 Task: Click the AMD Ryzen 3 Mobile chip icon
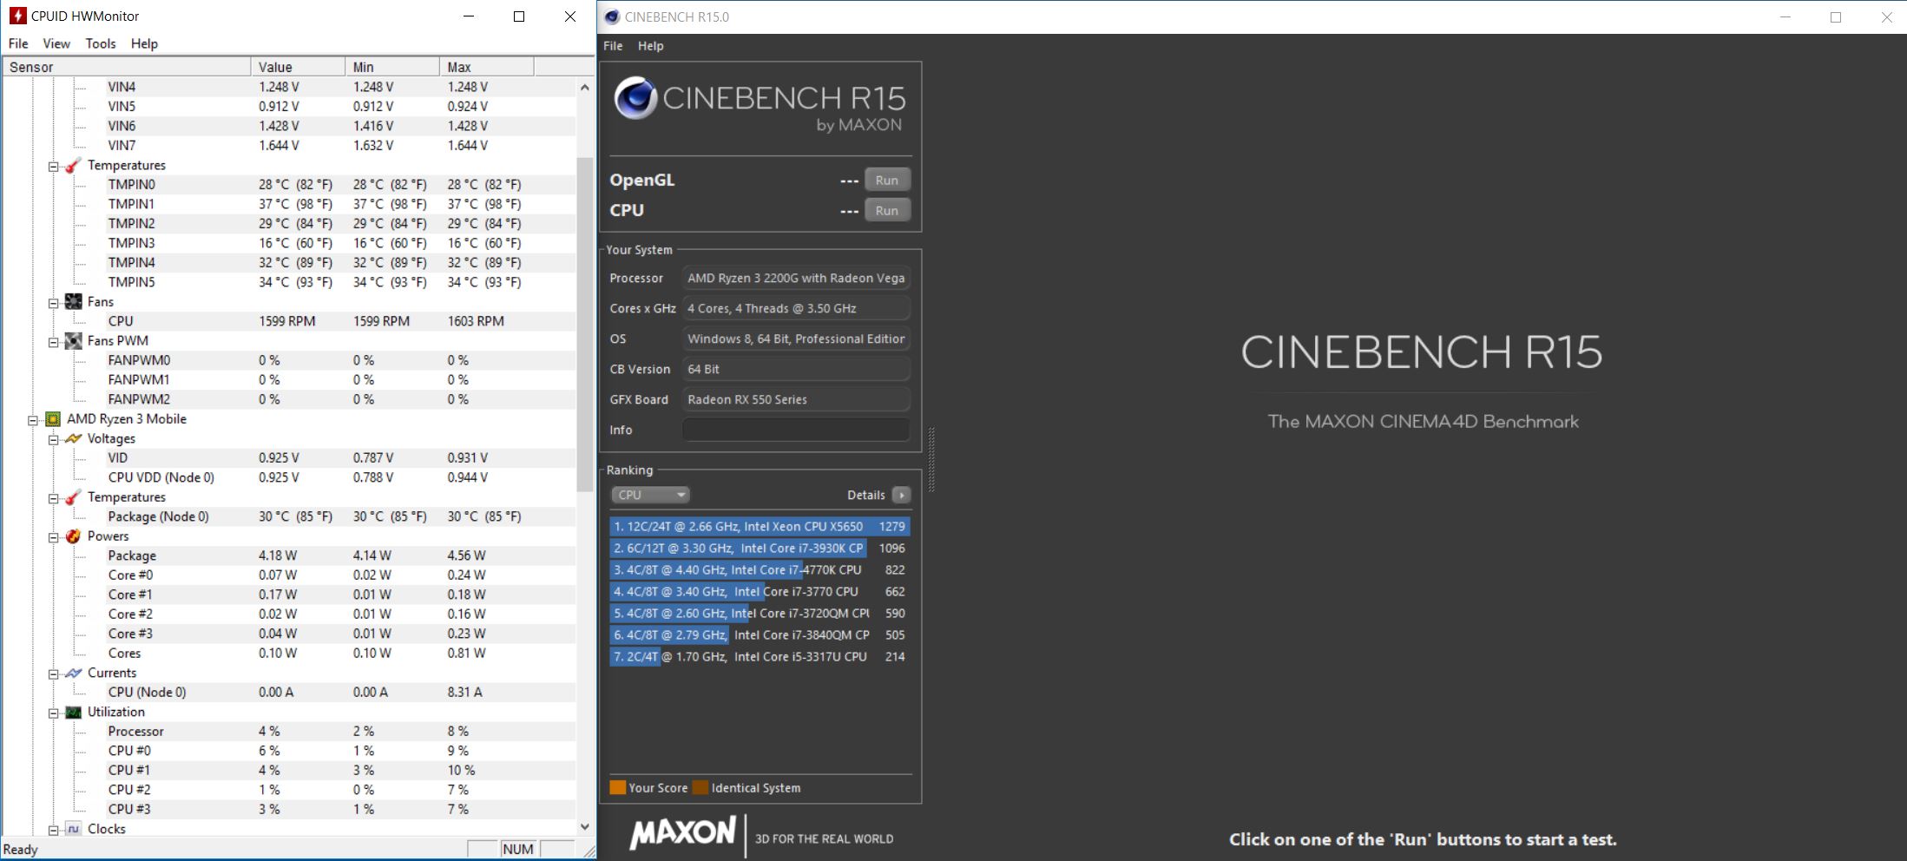click(53, 419)
